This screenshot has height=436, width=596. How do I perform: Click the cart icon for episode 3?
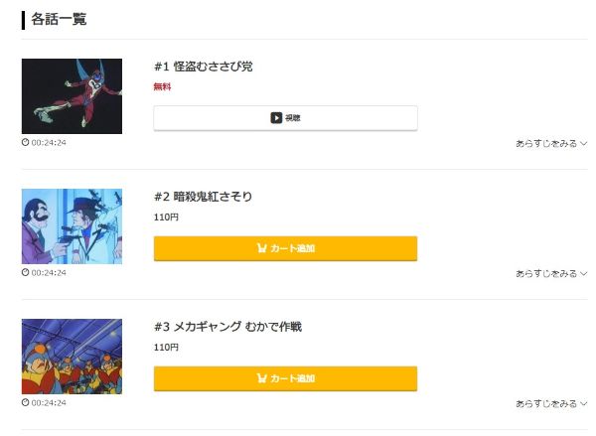[x=262, y=378]
